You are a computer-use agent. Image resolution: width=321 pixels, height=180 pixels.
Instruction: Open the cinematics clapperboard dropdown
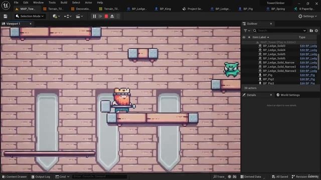(x=79, y=16)
